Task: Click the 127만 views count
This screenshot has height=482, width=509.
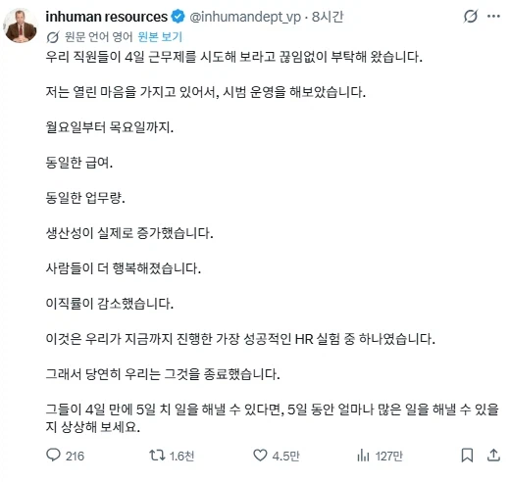Action: click(x=389, y=456)
